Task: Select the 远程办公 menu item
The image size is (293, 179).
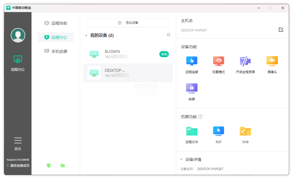Action: (x=56, y=37)
